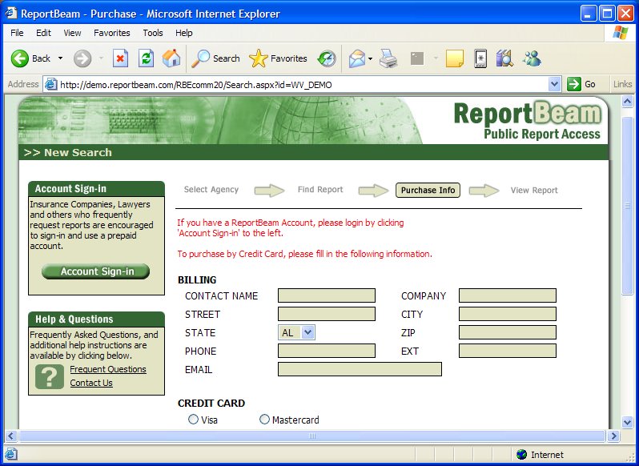Click the horizontal scrollbar thumb
The image size is (639, 466).
[x=311, y=436]
